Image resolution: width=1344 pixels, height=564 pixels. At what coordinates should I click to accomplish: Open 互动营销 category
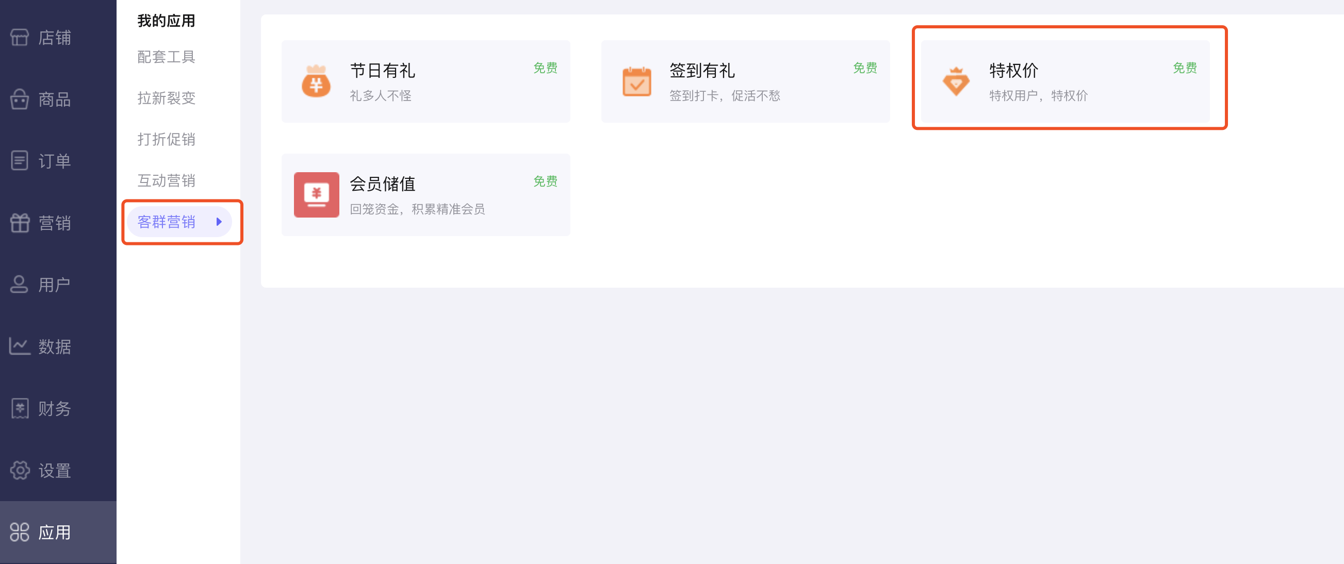166,180
